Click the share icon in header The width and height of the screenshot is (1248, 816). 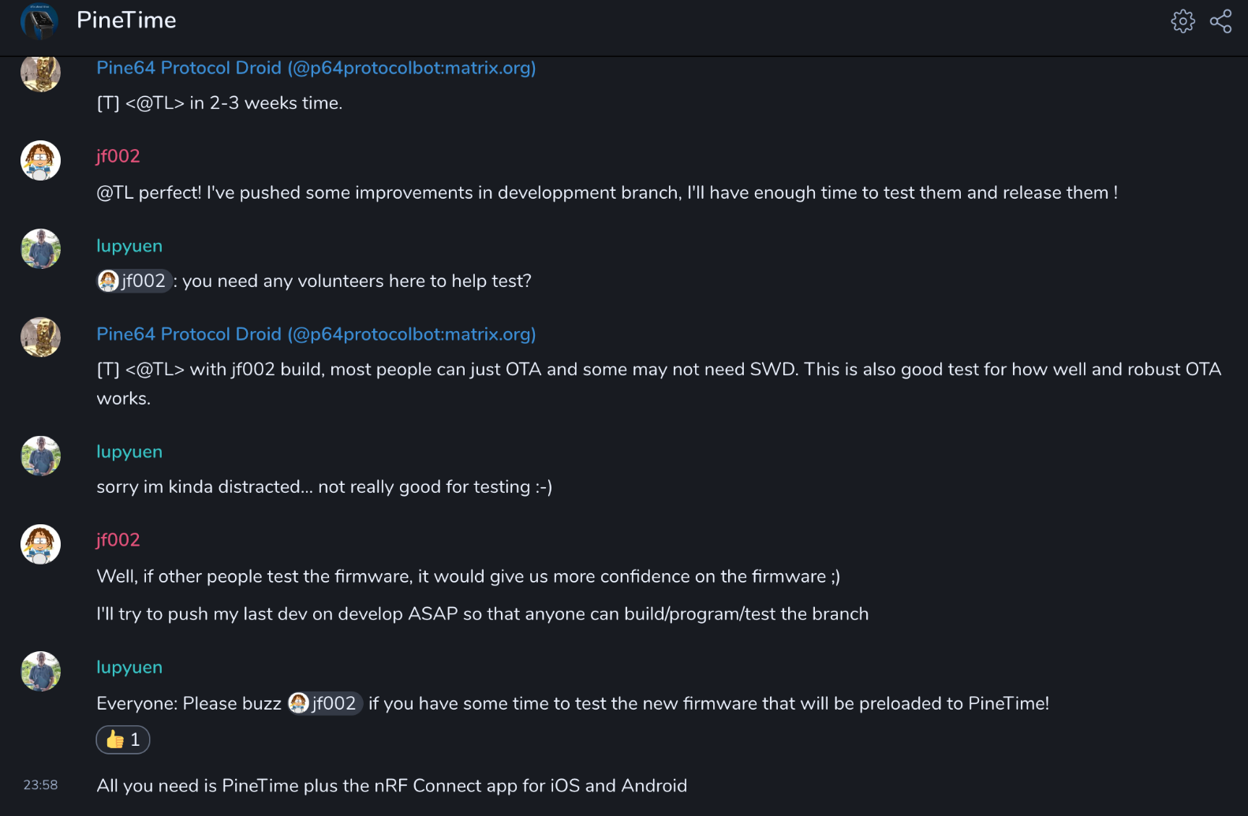[x=1220, y=21]
